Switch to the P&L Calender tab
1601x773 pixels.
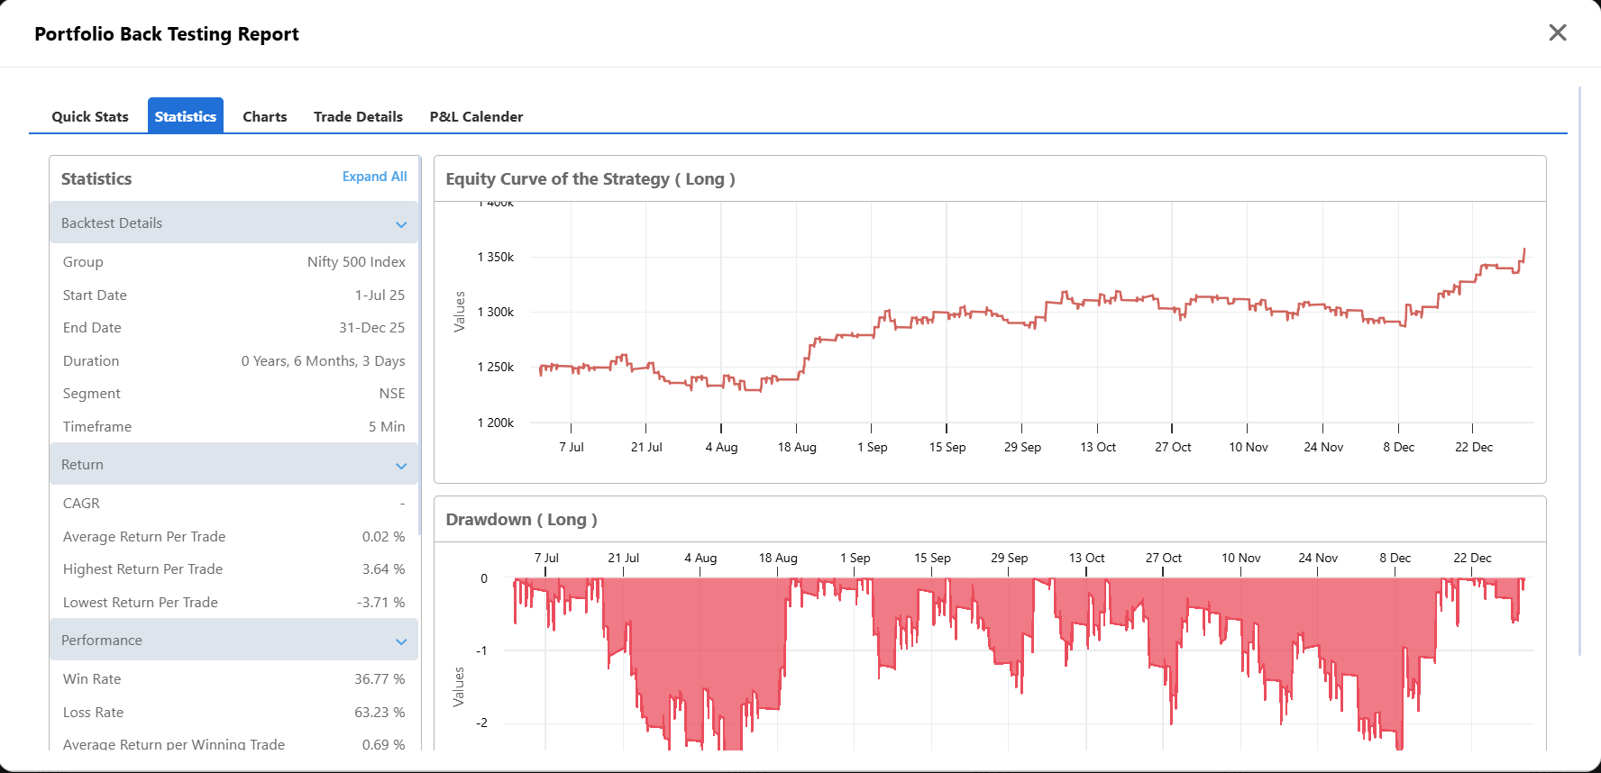tap(476, 116)
